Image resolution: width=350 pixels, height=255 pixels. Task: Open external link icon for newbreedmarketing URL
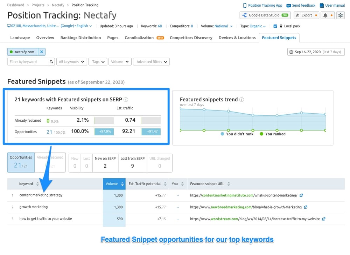(306, 207)
